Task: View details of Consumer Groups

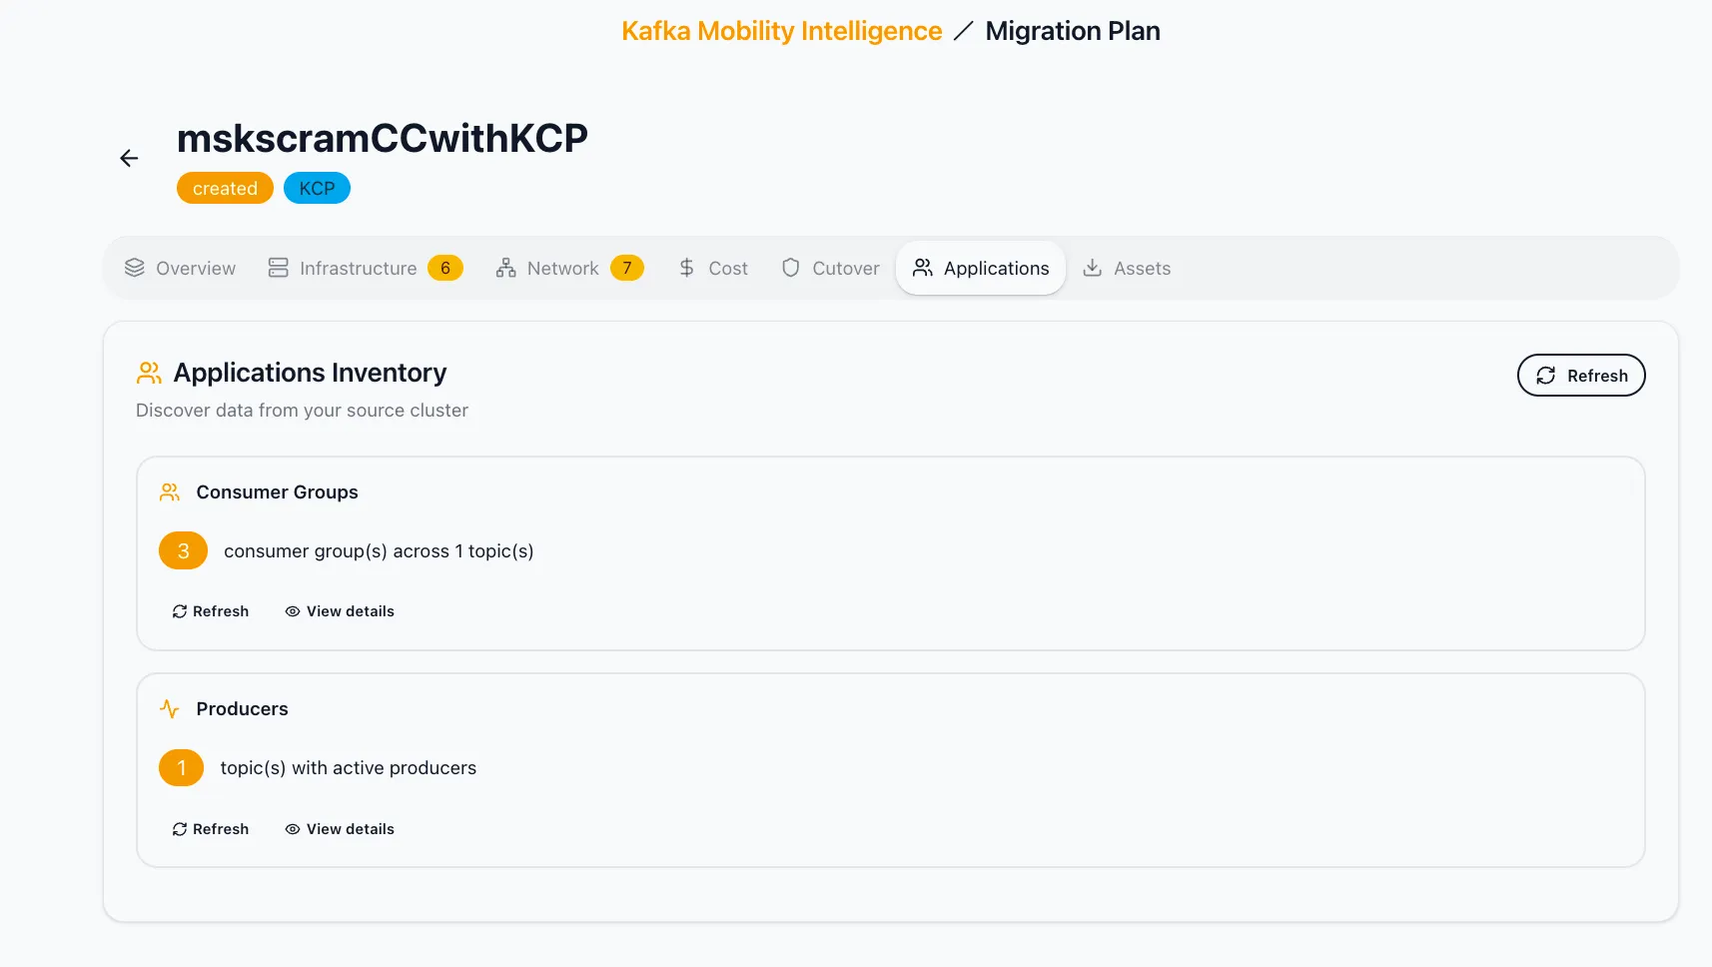Action: (340, 611)
